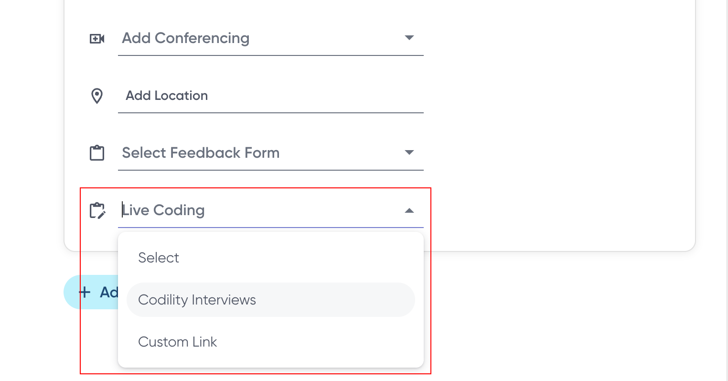
Task: Click the blue Add button
Action: (x=91, y=292)
